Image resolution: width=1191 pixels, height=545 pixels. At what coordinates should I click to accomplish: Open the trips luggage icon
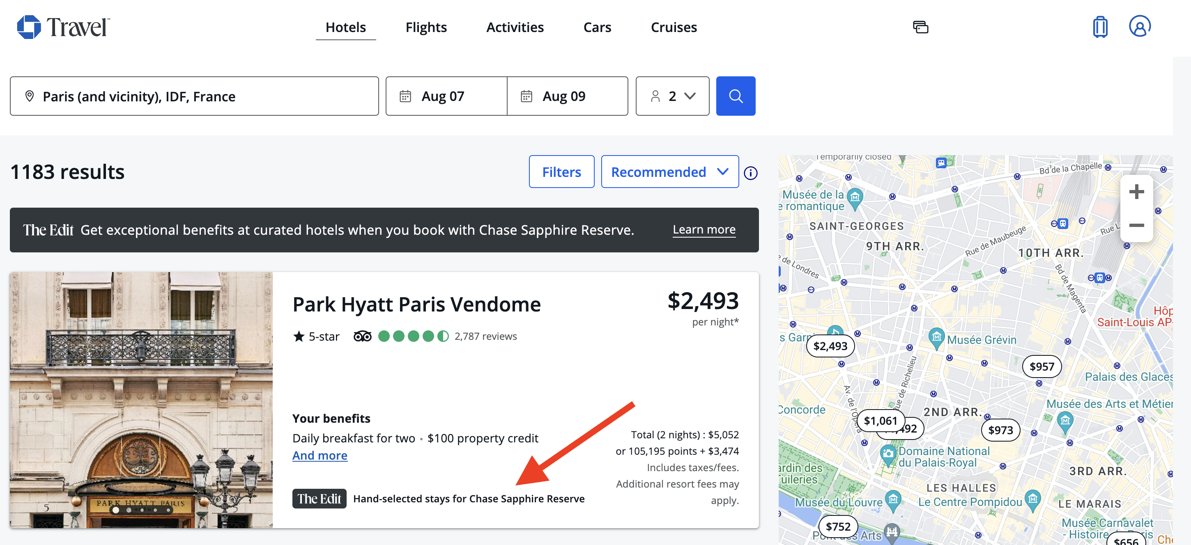(x=1100, y=26)
